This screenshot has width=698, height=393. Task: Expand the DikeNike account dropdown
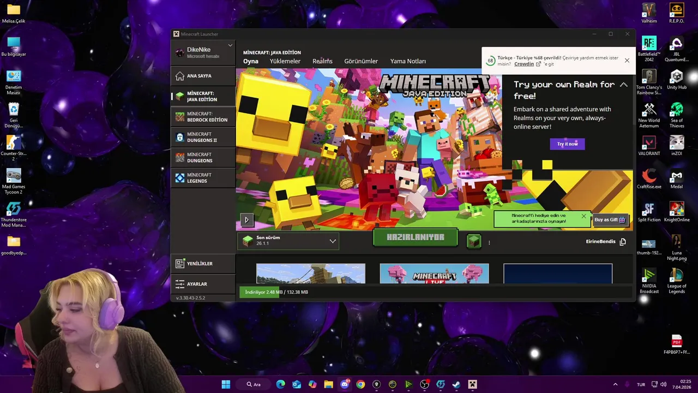230,45
